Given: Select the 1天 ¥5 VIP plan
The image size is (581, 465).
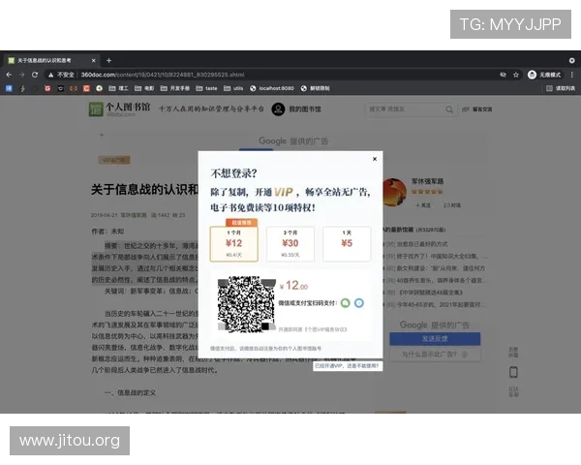Looking at the screenshot, I should pos(347,243).
